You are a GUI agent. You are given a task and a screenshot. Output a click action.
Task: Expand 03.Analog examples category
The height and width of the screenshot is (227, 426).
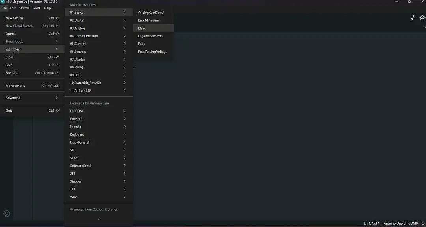(x=99, y=28)
